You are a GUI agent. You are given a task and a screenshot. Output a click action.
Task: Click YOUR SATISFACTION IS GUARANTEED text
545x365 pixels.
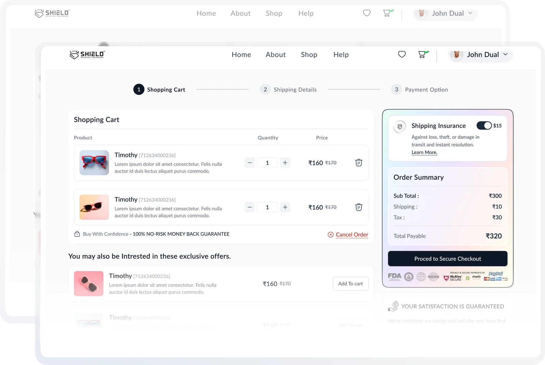pyautogui.click(x=452, y=306)
